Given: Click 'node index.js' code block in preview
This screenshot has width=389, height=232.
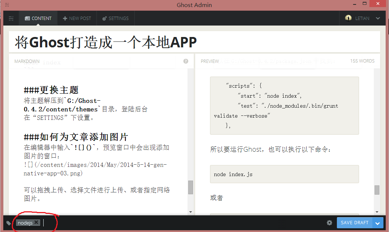Looking at the screenshot, I should [284, 174].
